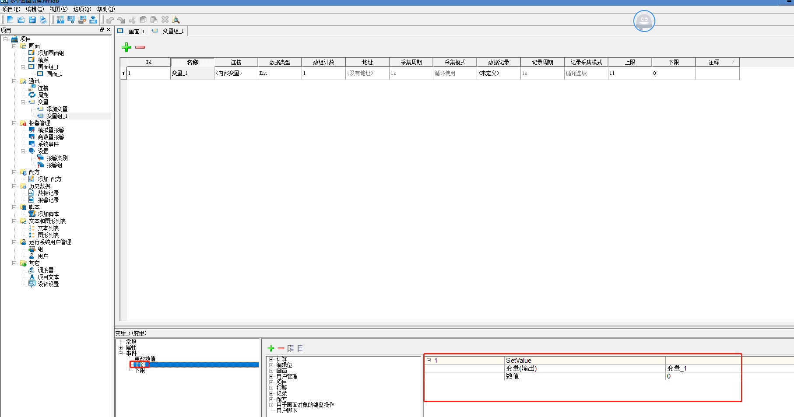This screenshot has width=794, height=417.
Task: Select 数据记录 under 历史数据
Action: pos(48,193)
